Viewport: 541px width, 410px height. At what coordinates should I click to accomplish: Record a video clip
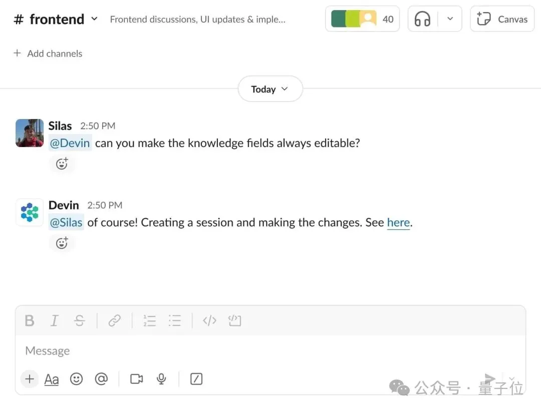136,379
